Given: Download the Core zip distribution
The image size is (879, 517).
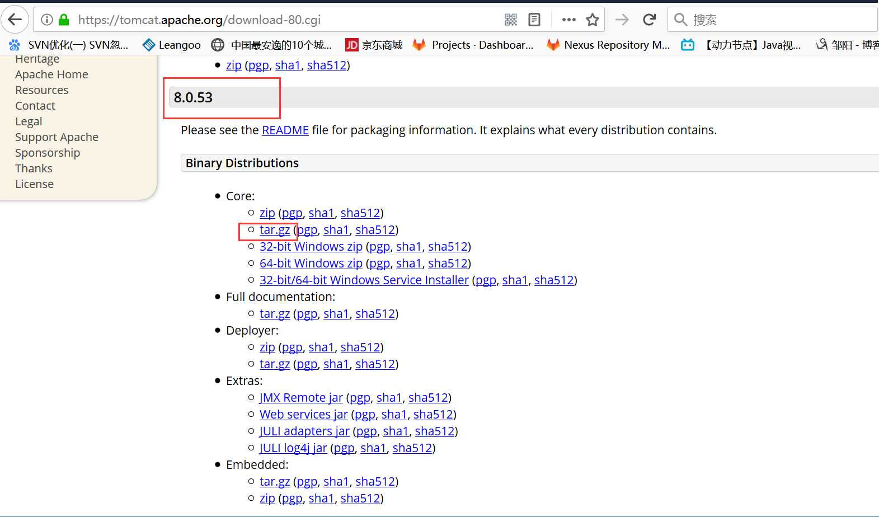Looking at the screenshot, I should coord(267,213).
